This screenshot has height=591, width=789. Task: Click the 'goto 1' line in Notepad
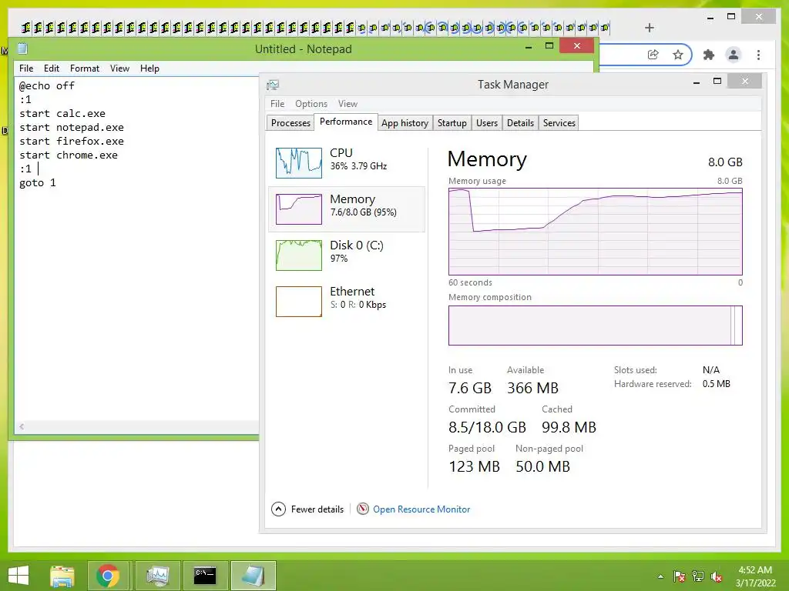(38, 183)
